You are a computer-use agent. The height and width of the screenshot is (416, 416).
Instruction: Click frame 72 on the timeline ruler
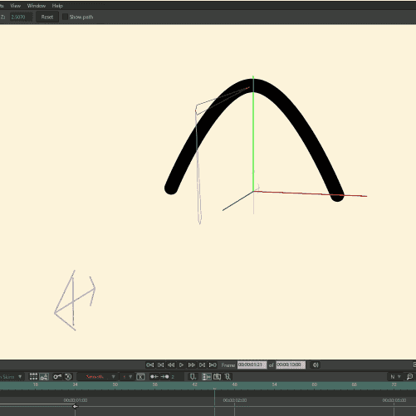point(394,384)
